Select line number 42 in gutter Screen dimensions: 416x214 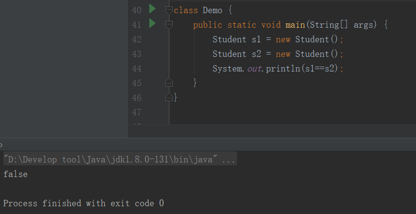pyautogui.click(x=137, y=39)
